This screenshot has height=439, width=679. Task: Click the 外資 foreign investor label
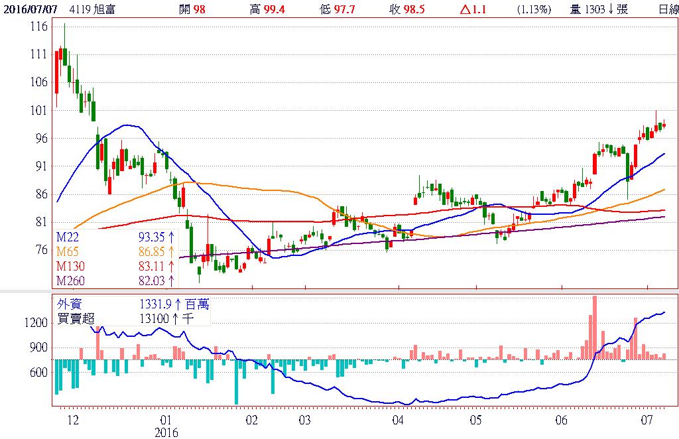coord(68,304)
